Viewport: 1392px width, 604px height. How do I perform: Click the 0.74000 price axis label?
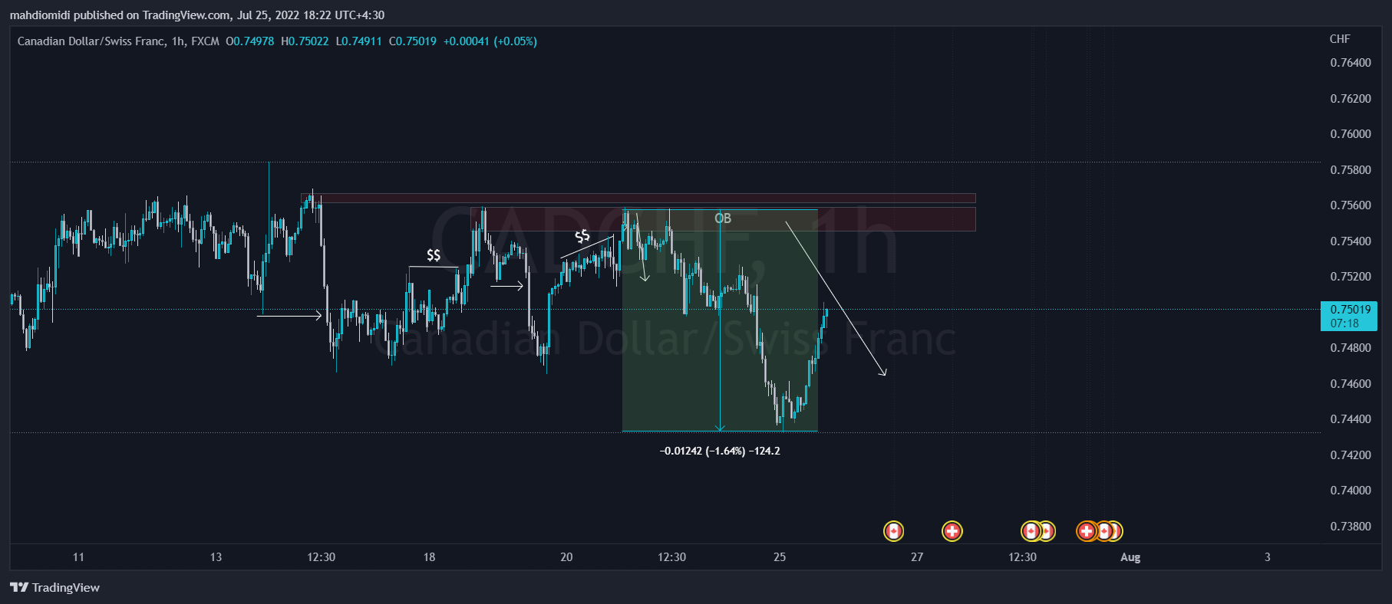click(1351, 491)
